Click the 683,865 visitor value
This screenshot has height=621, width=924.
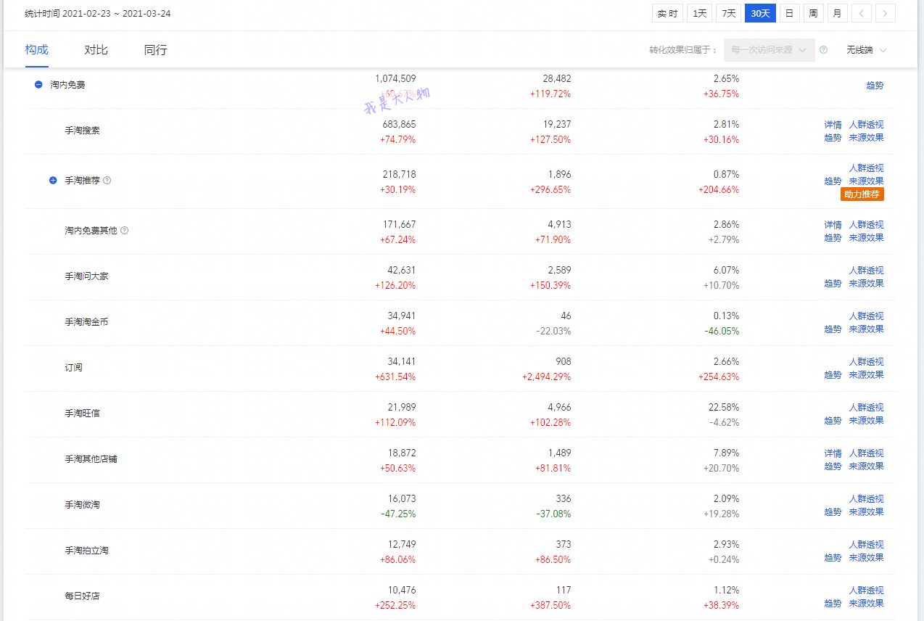pos(399,125)
